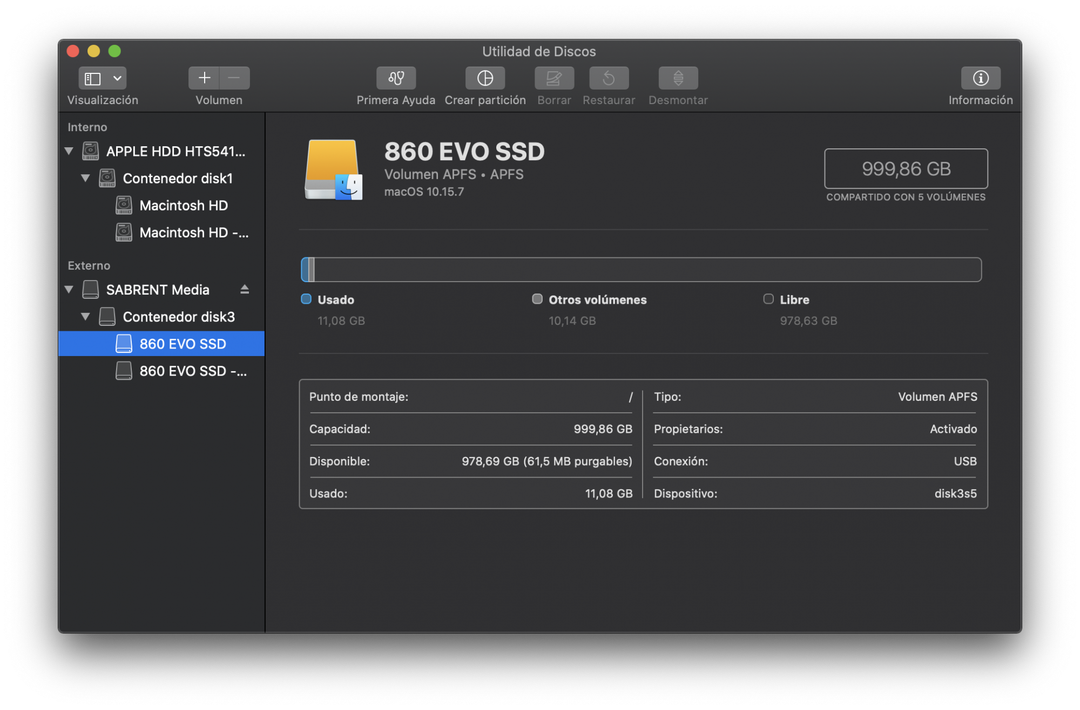Click the Primera Ayuda first aid icon
Screen dimensions: 1080x710
pos(396,78)
